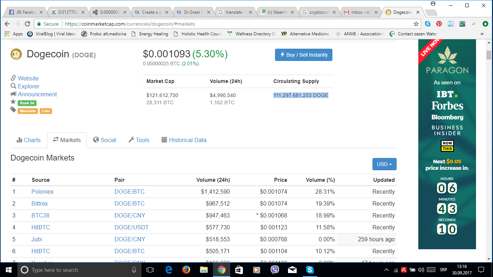493x277 pixels.
Task: Click the green snake extension icon
Action: [462, 24]
